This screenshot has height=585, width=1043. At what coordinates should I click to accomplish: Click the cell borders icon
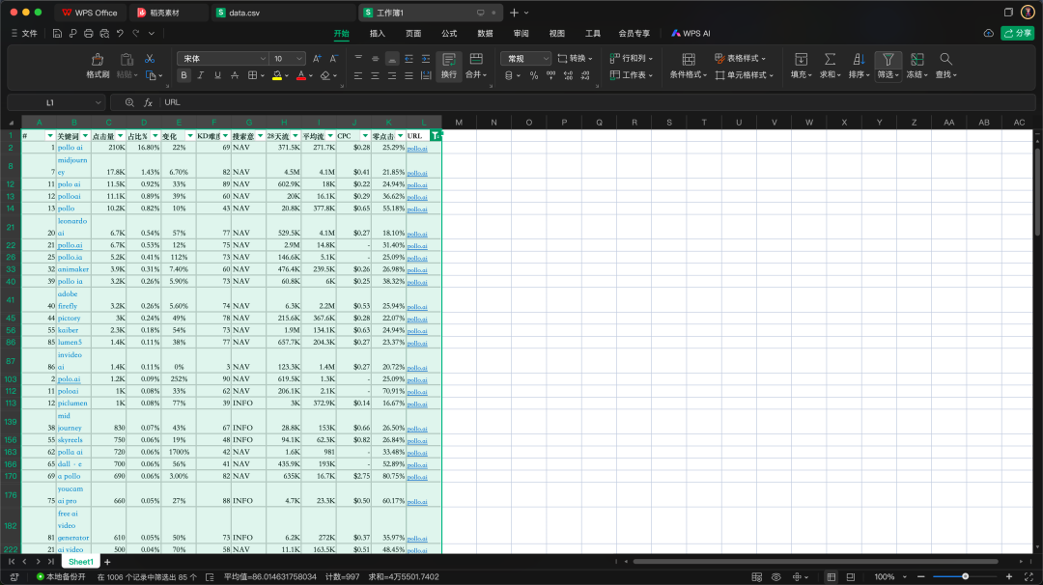253,76
